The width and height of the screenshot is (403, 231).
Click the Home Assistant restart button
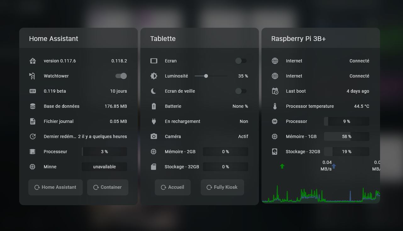pos(55,187)
